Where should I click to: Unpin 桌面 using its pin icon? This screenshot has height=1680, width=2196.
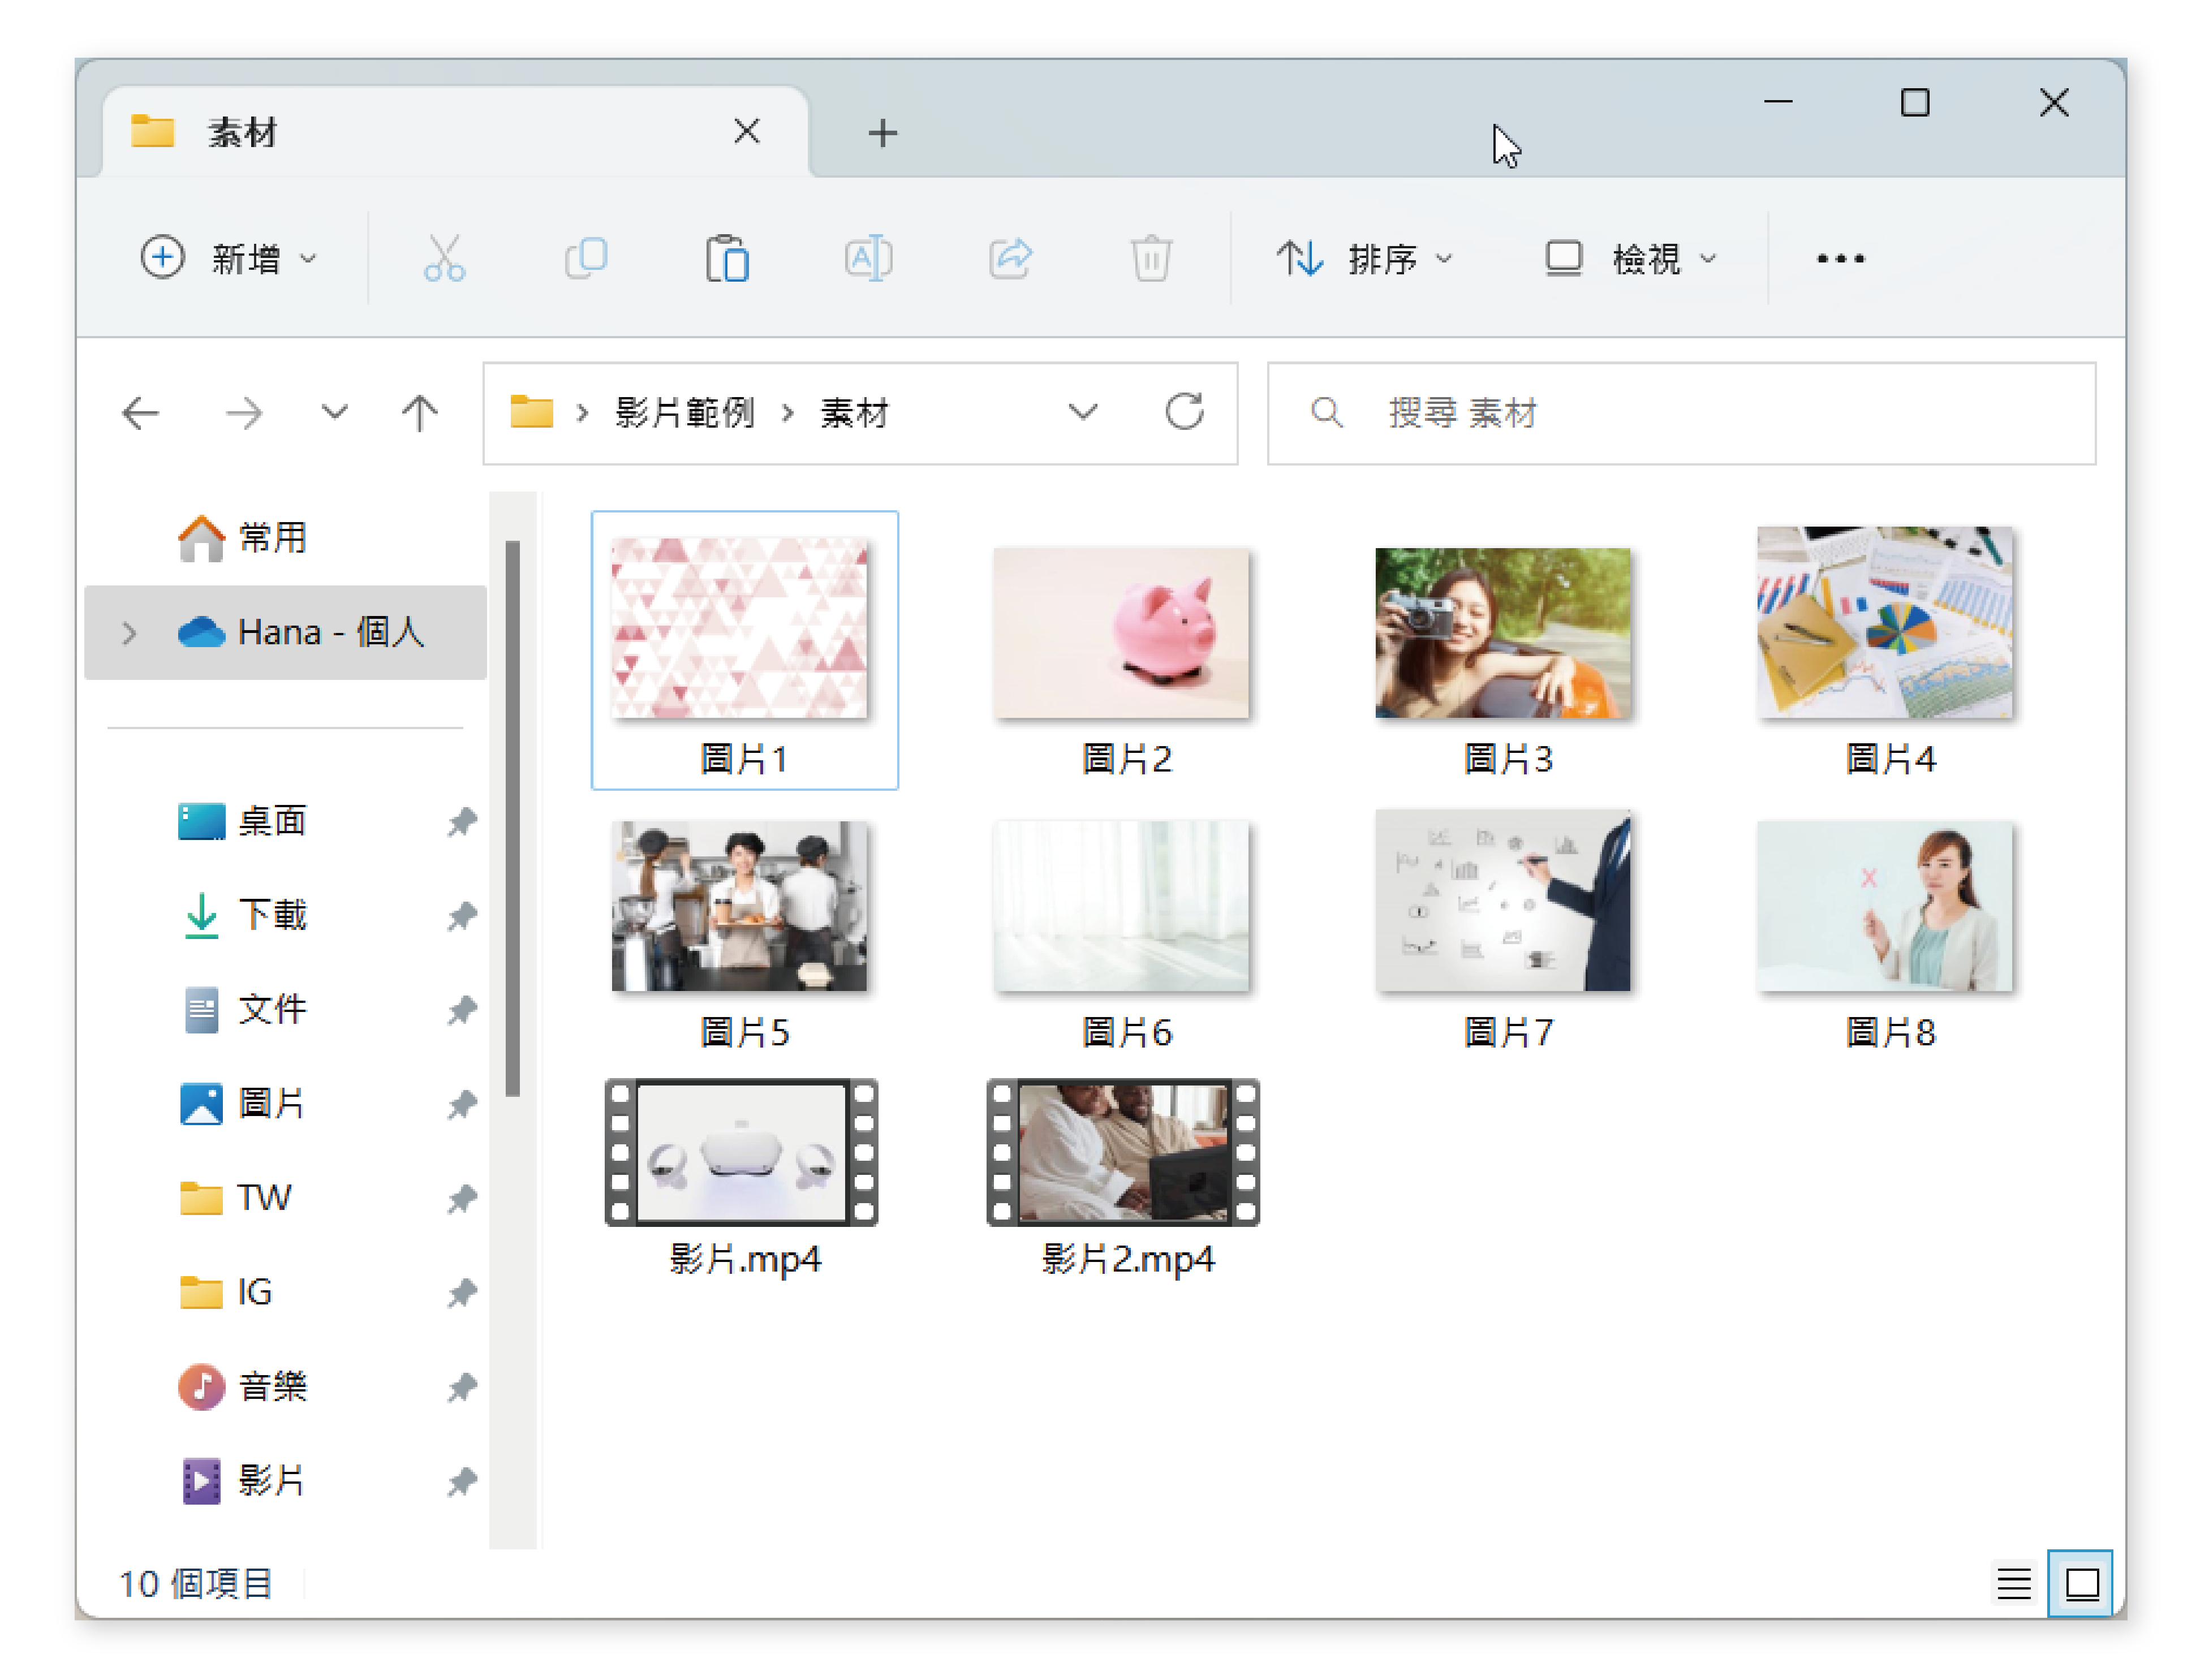pyautogui.click(x=462, y=821)
